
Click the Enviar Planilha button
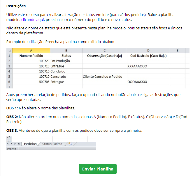[98, 169]
